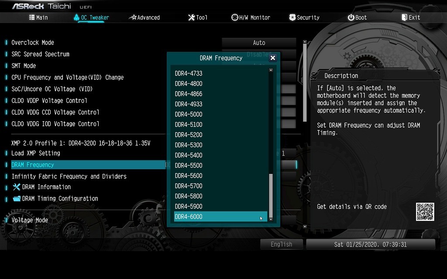Open the Main tab list icon
Viewport: 447px width, 279px height.
pos(31,17)
